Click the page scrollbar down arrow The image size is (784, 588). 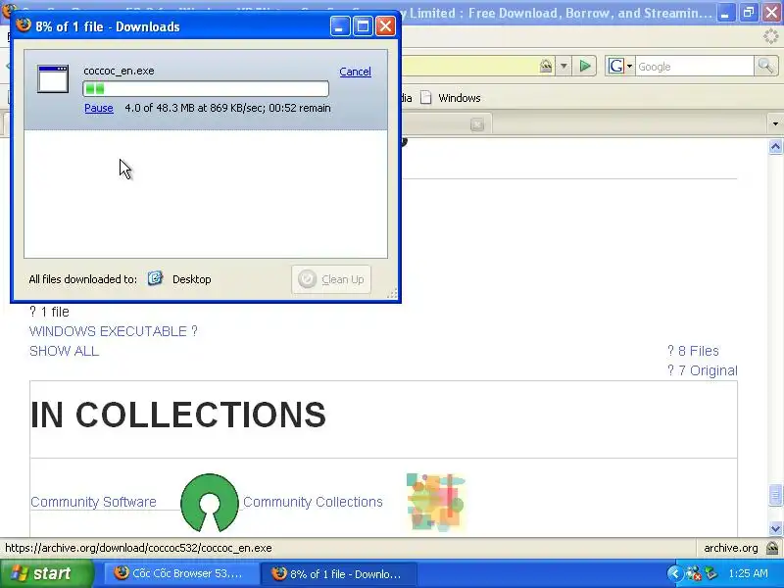775,528
